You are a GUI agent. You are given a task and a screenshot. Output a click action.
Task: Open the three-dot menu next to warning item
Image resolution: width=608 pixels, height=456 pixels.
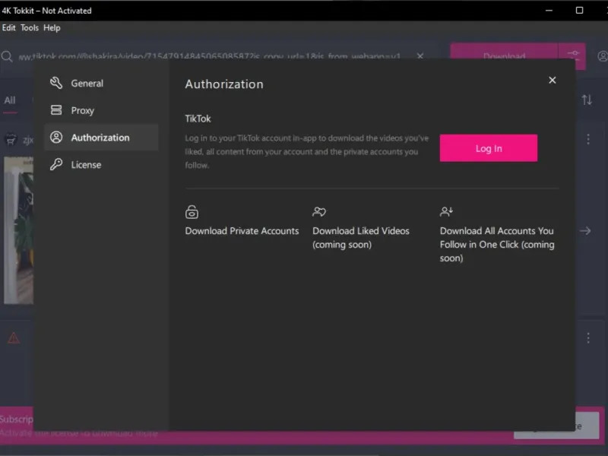tap(588, 338)
